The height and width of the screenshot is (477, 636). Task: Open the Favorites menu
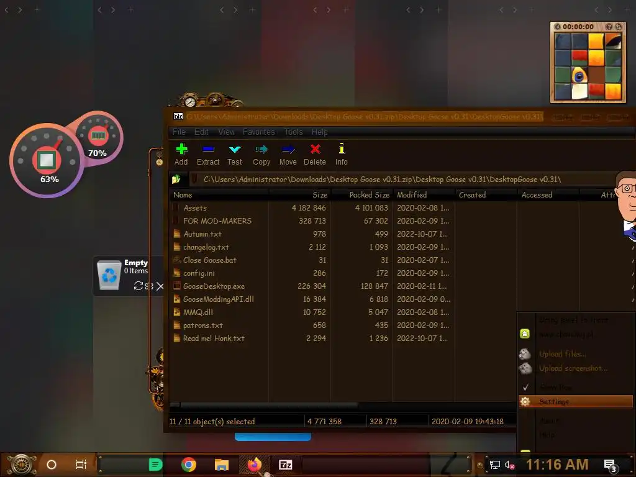(x=259, y=132)
